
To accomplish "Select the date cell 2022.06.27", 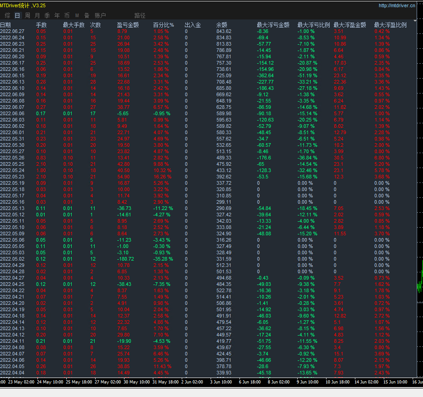I will coord(12,31).
